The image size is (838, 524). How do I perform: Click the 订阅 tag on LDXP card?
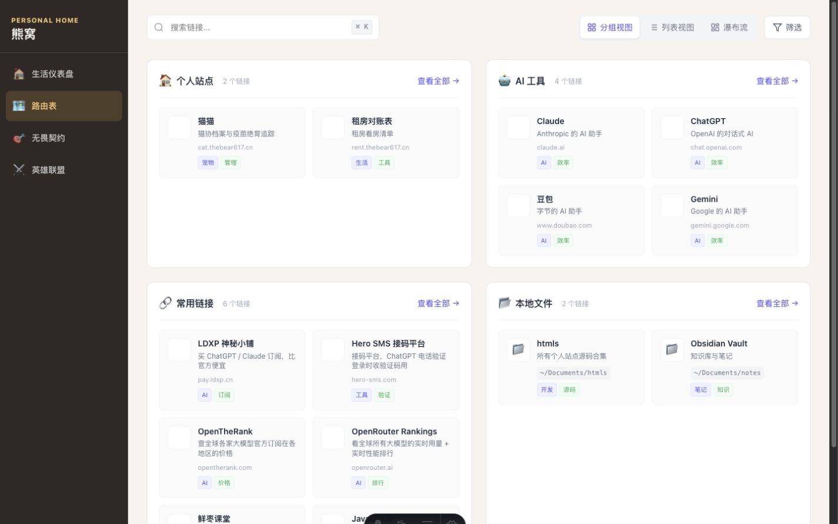[x=225, y=395]
